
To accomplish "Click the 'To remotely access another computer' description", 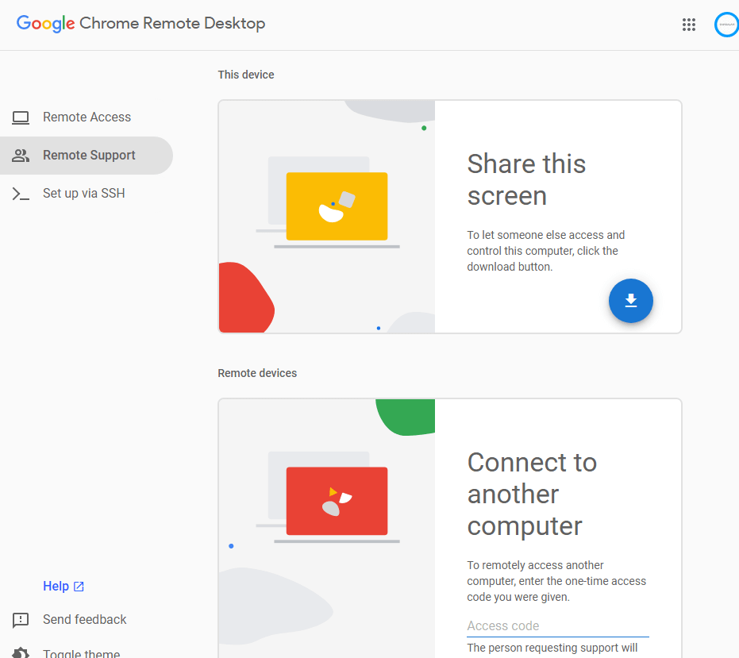I will coord(556,581).
